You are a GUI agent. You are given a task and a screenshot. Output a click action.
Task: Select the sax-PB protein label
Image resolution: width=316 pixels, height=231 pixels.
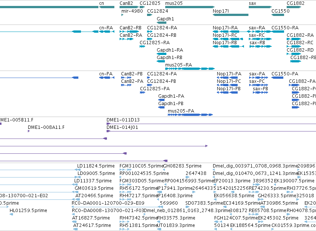coord(260,89)
